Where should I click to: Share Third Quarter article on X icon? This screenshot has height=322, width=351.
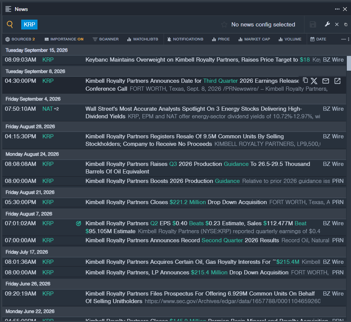[x=314, y=81]
